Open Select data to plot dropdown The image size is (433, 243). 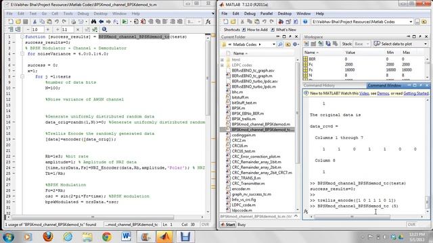coord(426,44)
